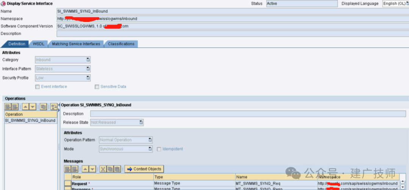Click Name column header in Messages table

tap(276, 177)
